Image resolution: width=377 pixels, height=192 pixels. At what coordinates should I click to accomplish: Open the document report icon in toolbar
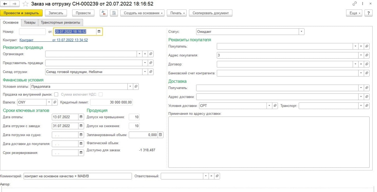point(114,13)
